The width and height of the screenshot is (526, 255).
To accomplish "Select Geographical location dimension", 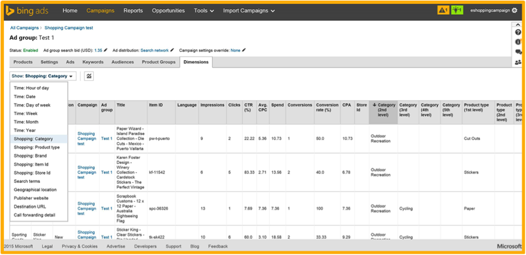I will coord(36,190).
